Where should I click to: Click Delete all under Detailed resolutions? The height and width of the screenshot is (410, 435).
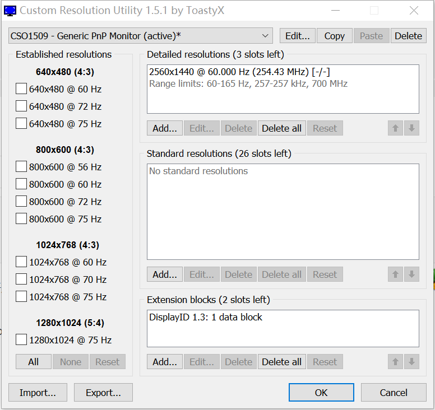tap(281, 128)
